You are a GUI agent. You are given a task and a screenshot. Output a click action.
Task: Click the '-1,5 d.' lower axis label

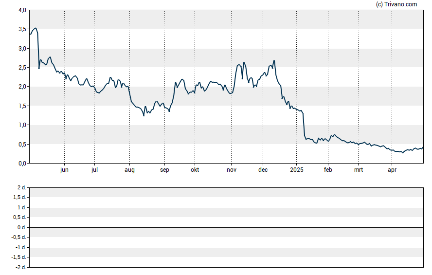pos(19,257)
